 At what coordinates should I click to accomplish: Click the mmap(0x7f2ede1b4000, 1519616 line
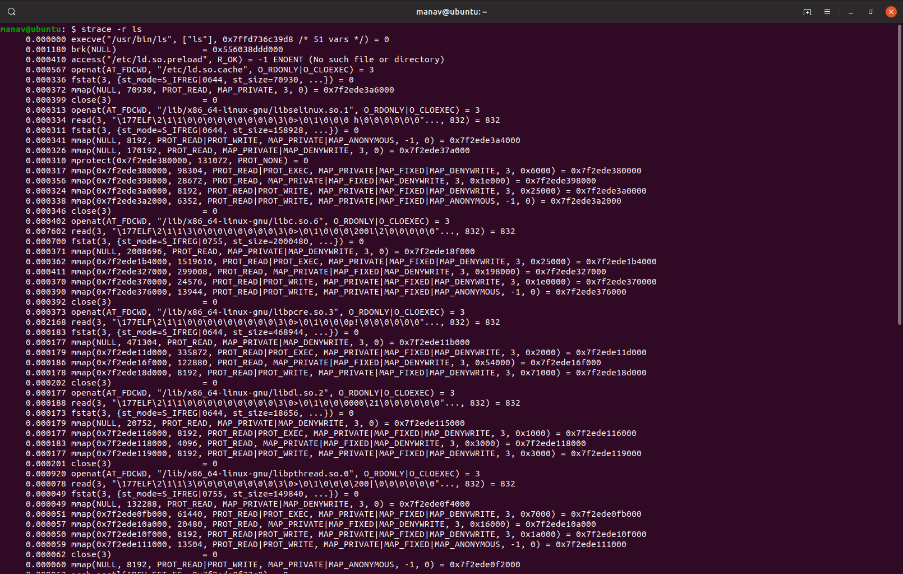341,261
